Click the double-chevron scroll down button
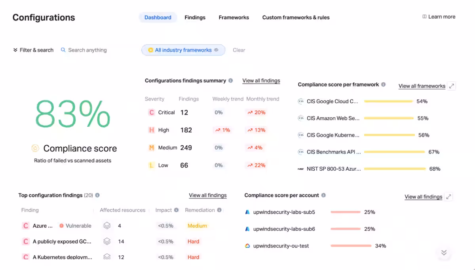475x270 pixels. click(x=444, y=253)
